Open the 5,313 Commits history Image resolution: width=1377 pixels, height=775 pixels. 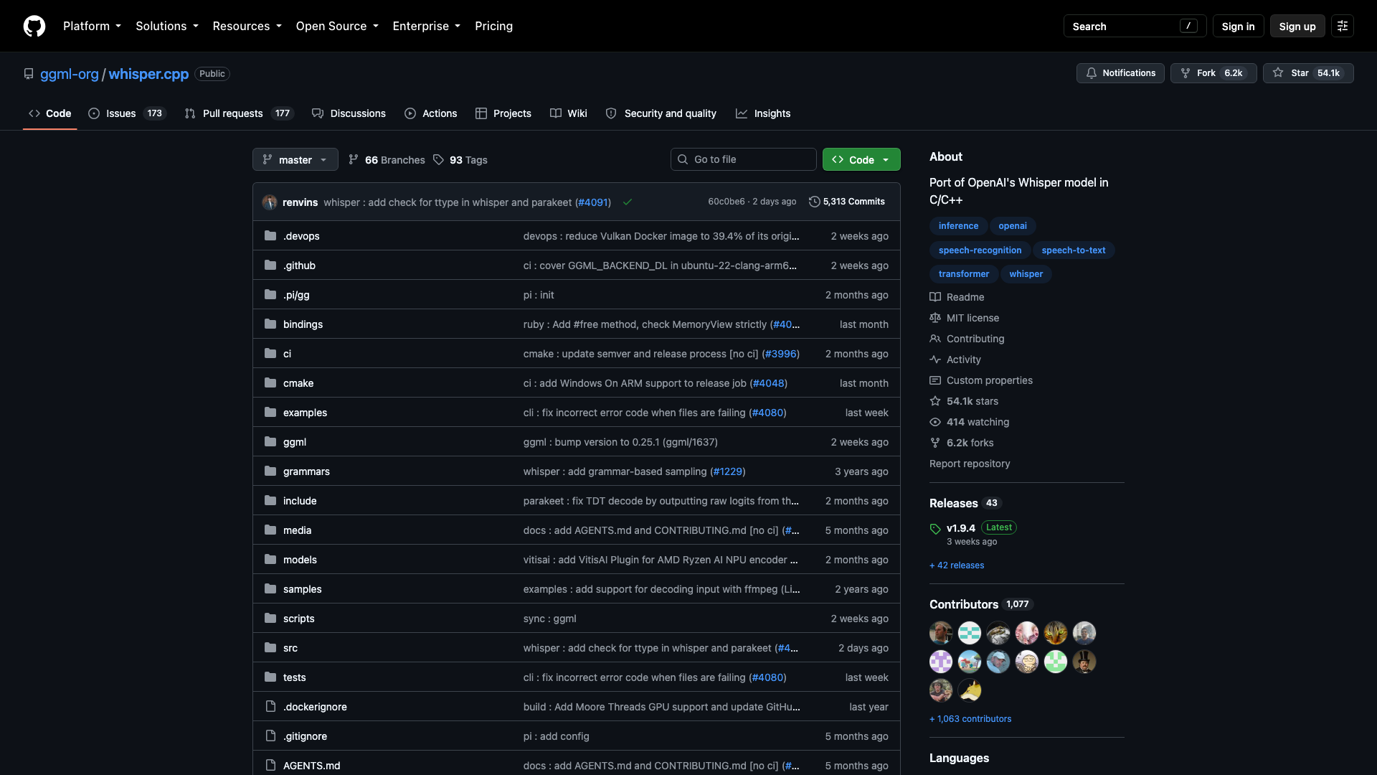(x=847, y=202)
